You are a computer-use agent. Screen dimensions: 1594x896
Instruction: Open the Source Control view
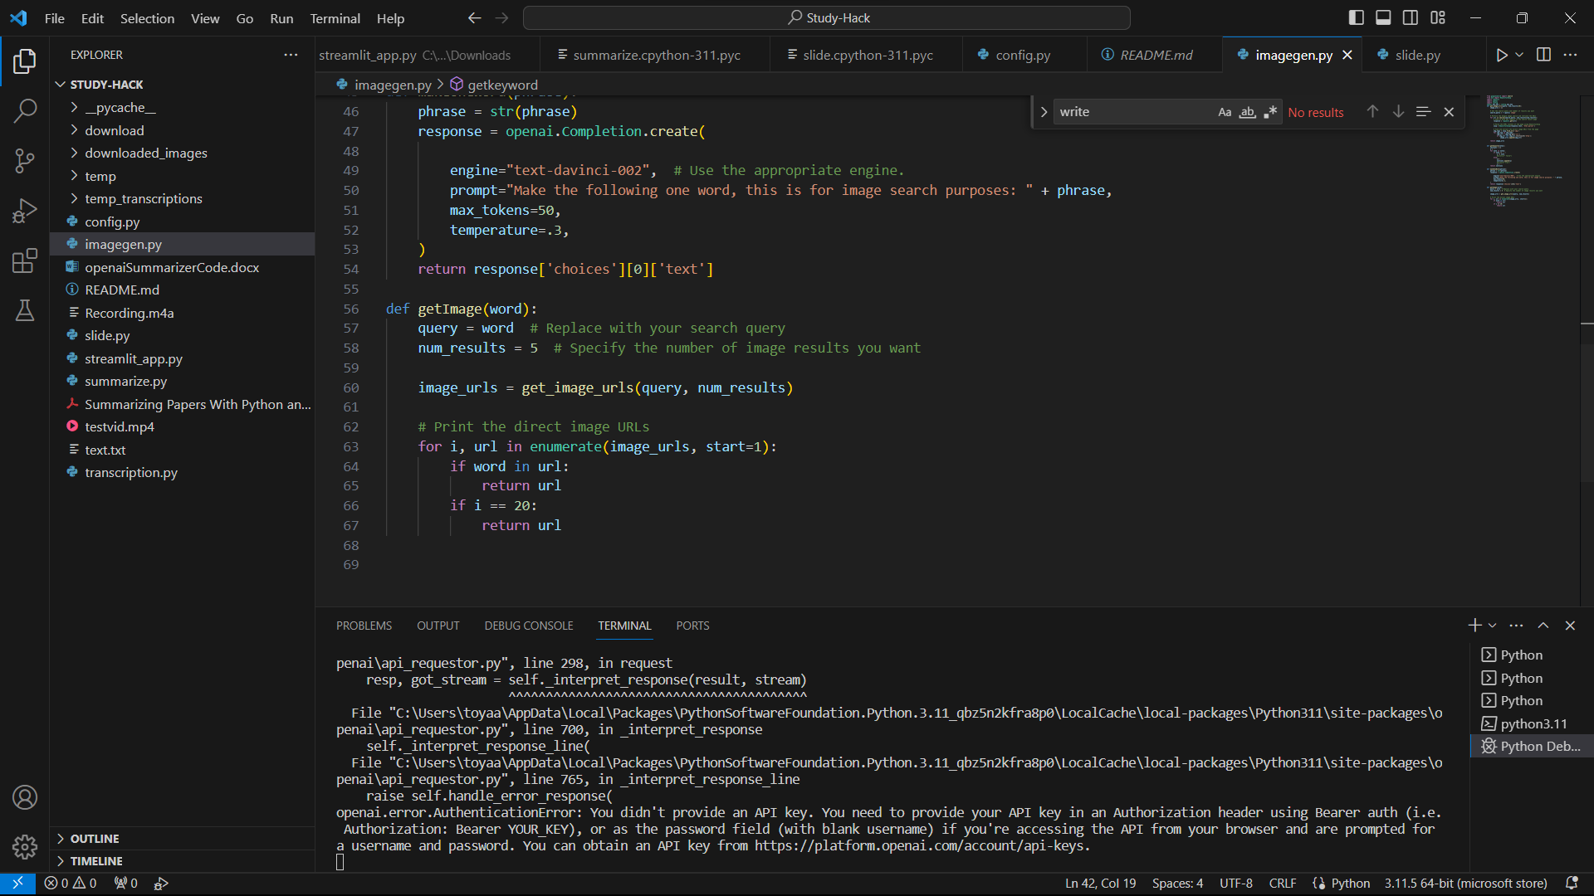point(25,160)
